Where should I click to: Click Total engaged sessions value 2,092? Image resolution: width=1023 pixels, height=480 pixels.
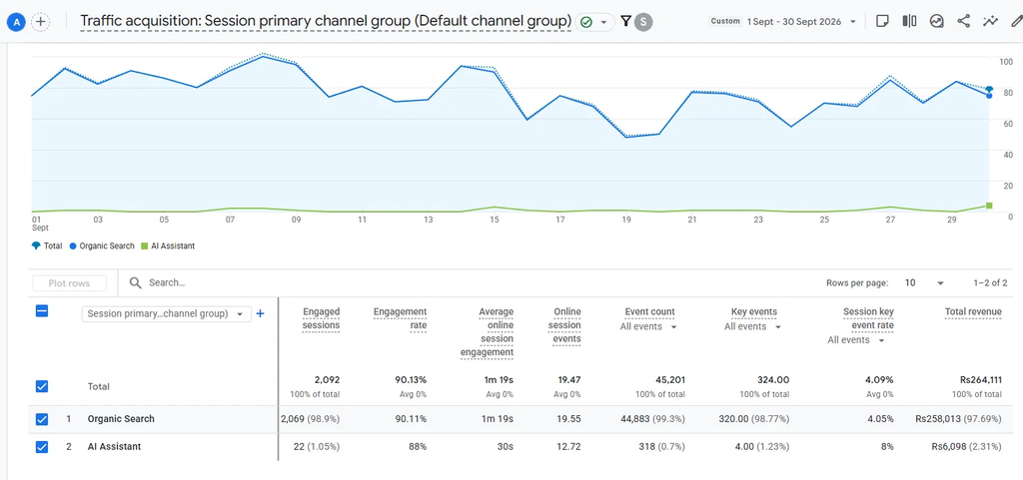point(326,379)
